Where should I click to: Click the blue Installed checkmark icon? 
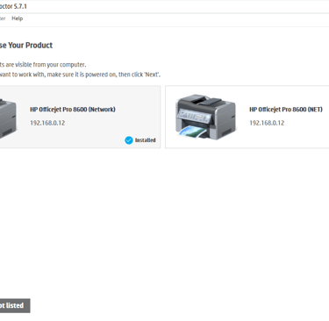coord(129,140)
